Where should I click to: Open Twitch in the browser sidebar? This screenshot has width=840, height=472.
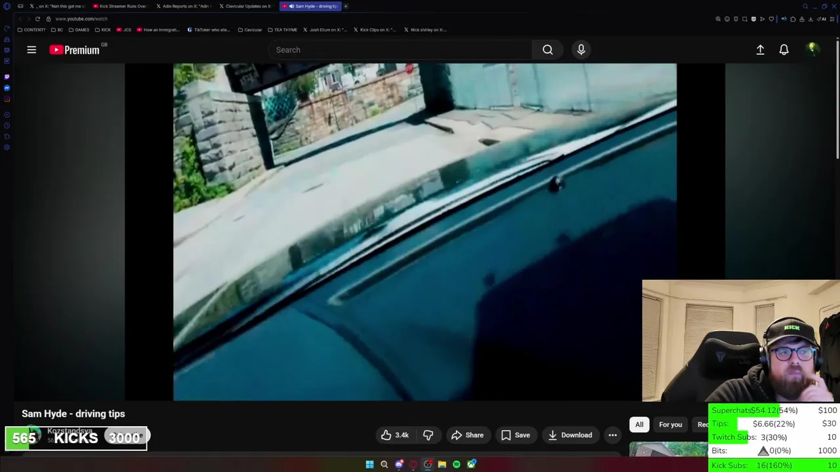[7, 77]
